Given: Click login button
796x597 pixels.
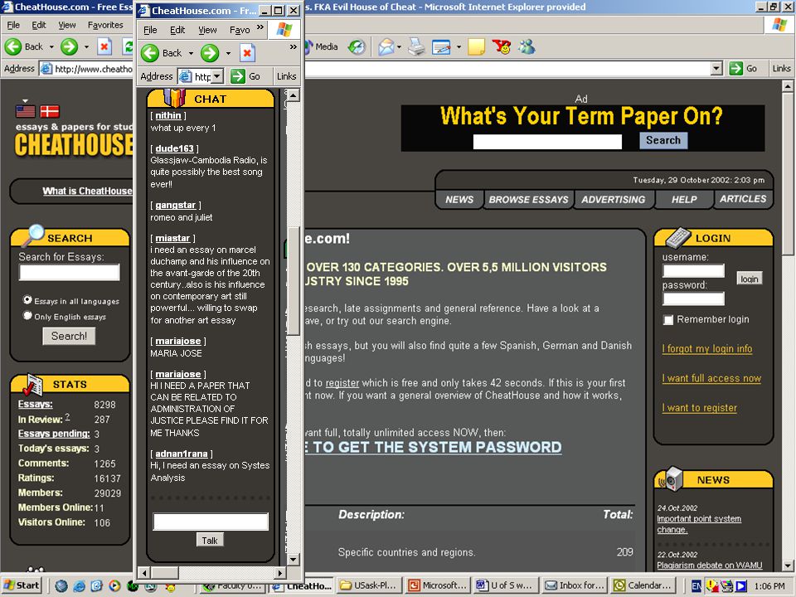Looking at the screenshot, I should [x=750, y=279].
